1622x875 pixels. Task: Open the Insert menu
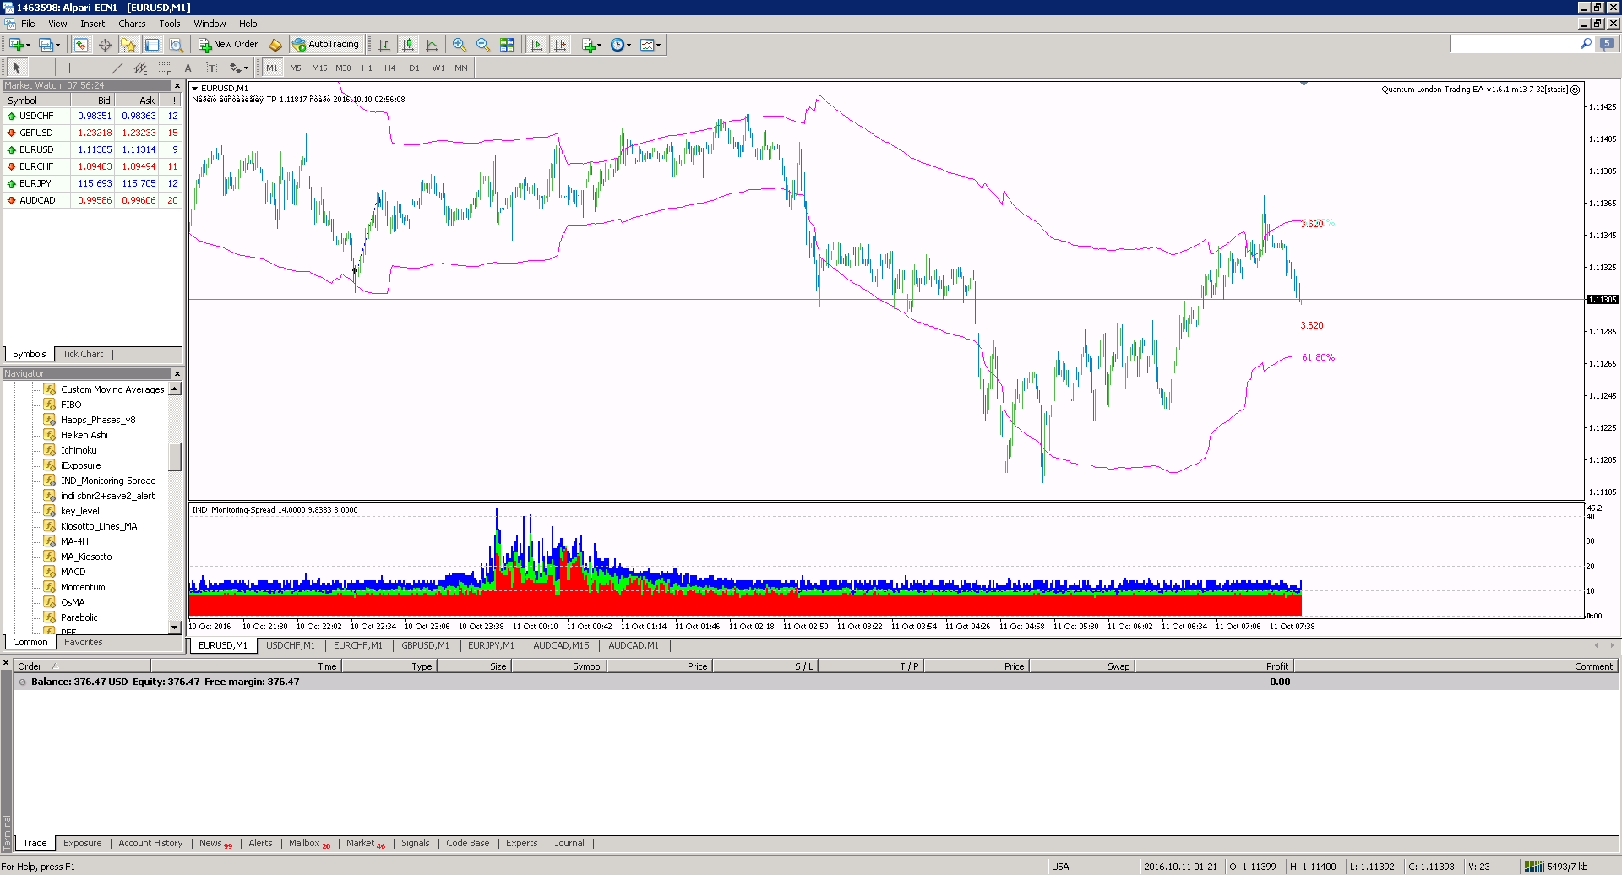[x=93, y=24]
